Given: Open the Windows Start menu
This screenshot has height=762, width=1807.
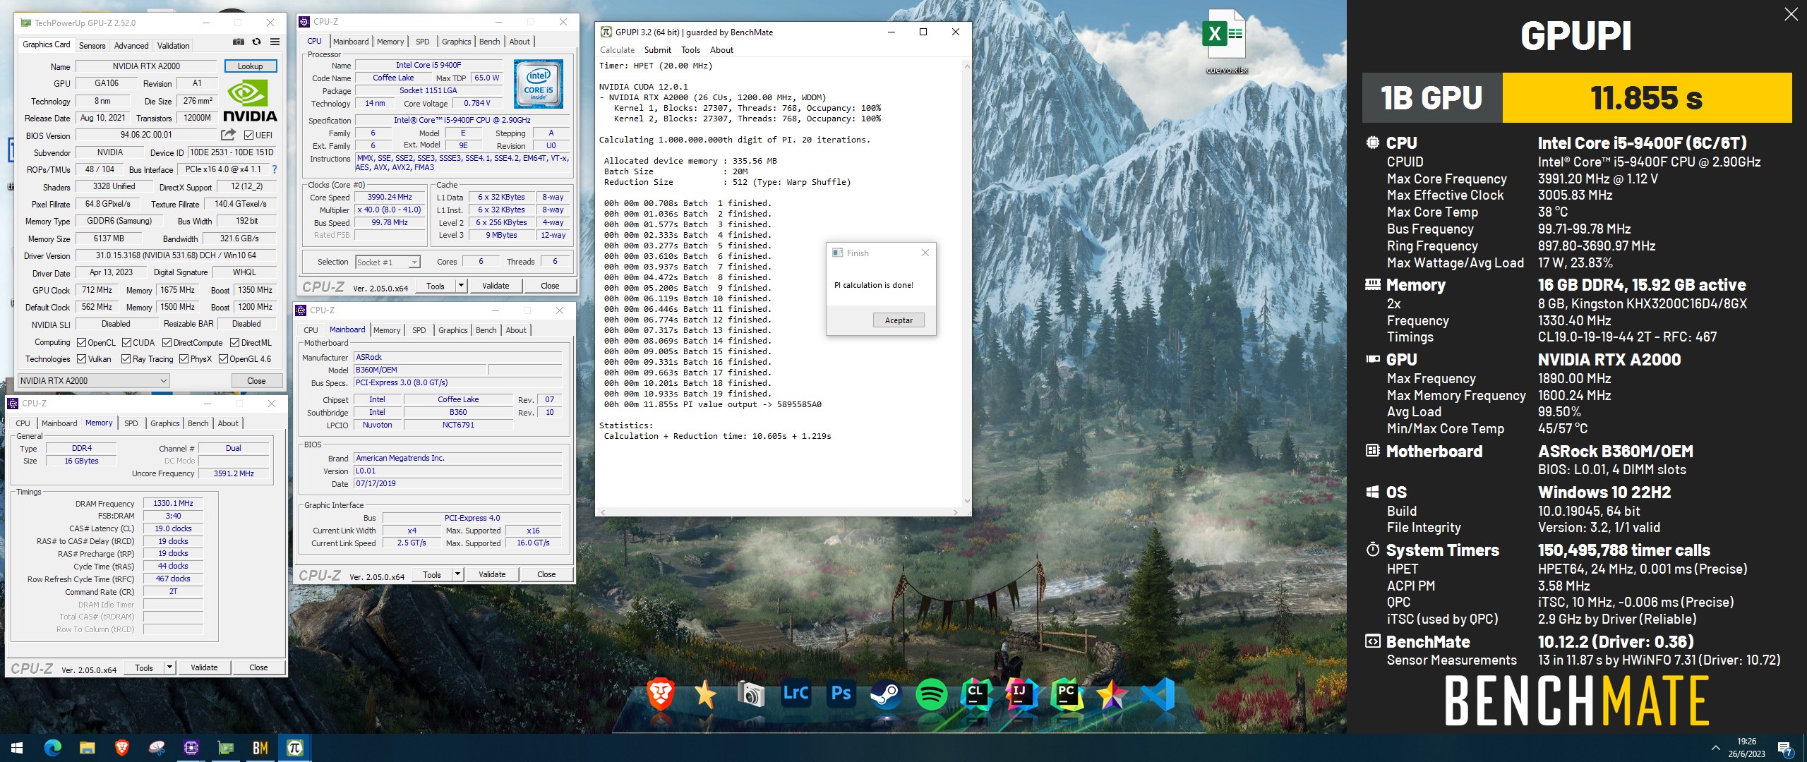Looking at the screenshot, I should (x=17, y=748).
